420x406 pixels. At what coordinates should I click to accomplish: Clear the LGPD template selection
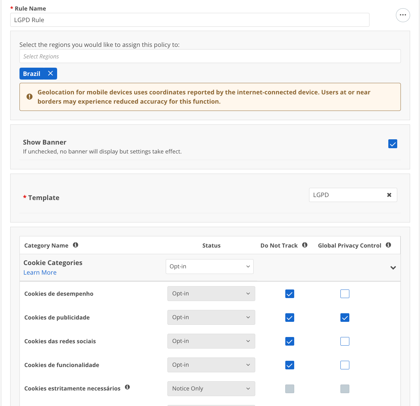click(389, 195)
